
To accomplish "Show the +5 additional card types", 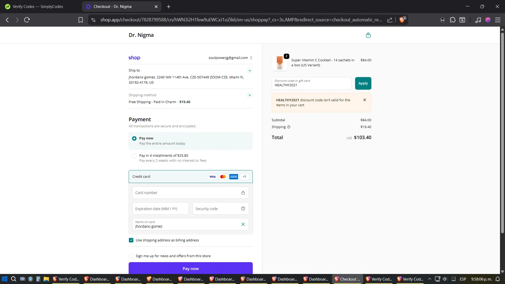I will click(x=244, y=177).
